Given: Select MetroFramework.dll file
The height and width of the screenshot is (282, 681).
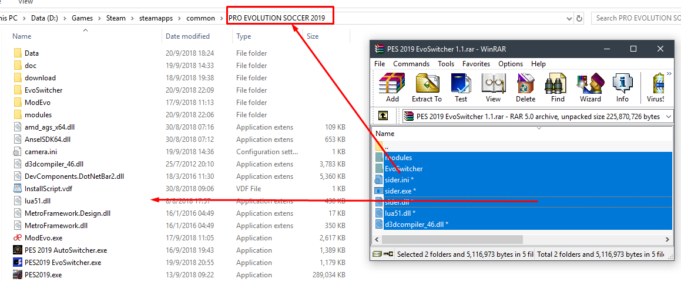Looking at the screenshot, I should (x=56, y=226).
